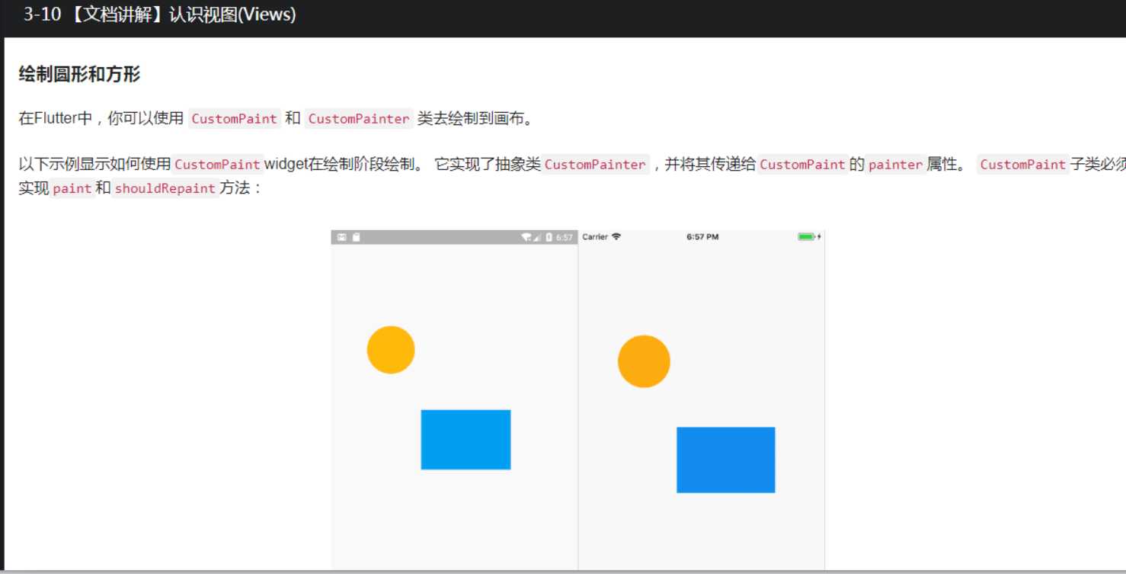Click orange circle in iOS screenshot
The height and width of the screenshot is (574, 1126).
pos(644,361)
